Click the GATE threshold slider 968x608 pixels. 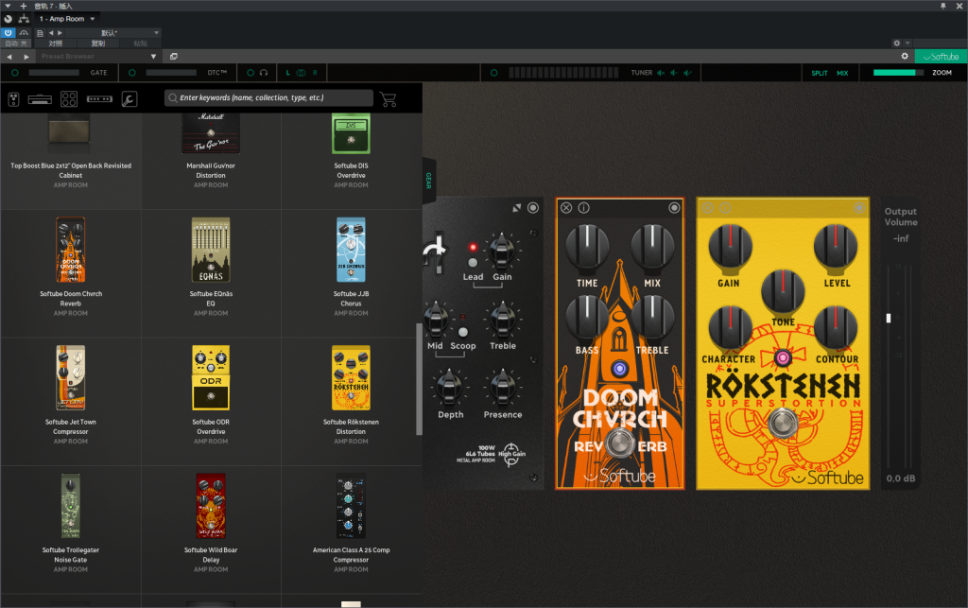[54, 73]
